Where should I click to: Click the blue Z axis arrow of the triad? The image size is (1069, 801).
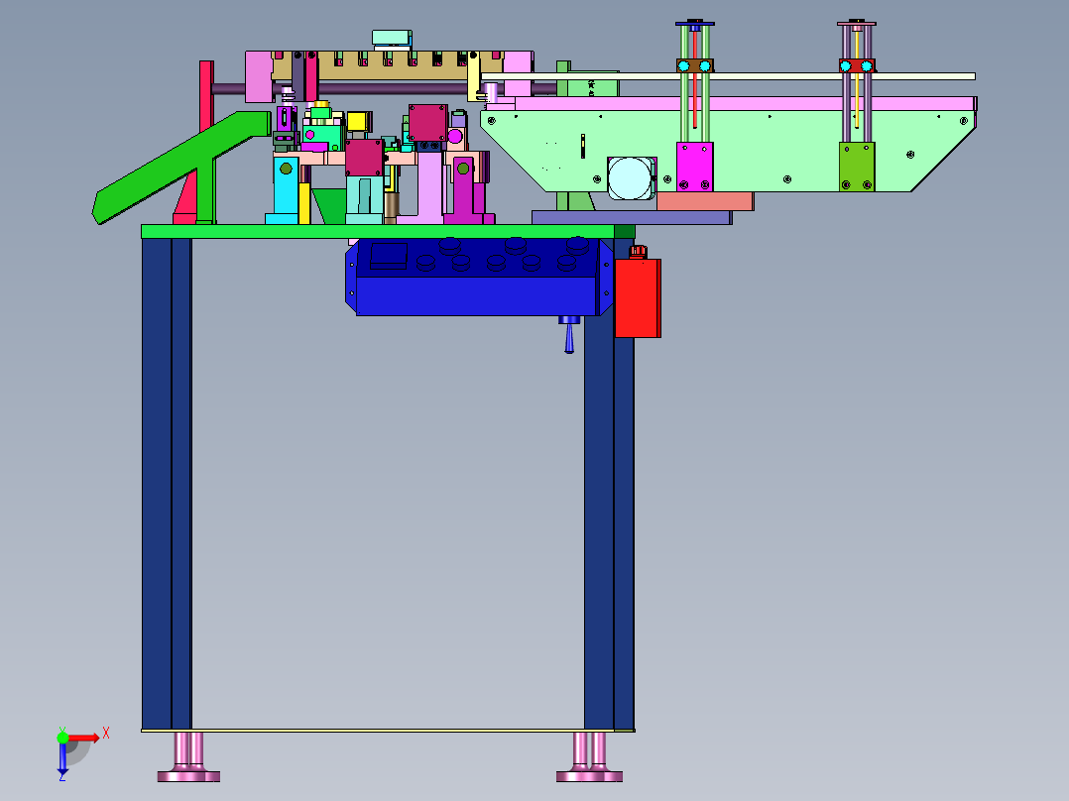(x=62, y=758)
